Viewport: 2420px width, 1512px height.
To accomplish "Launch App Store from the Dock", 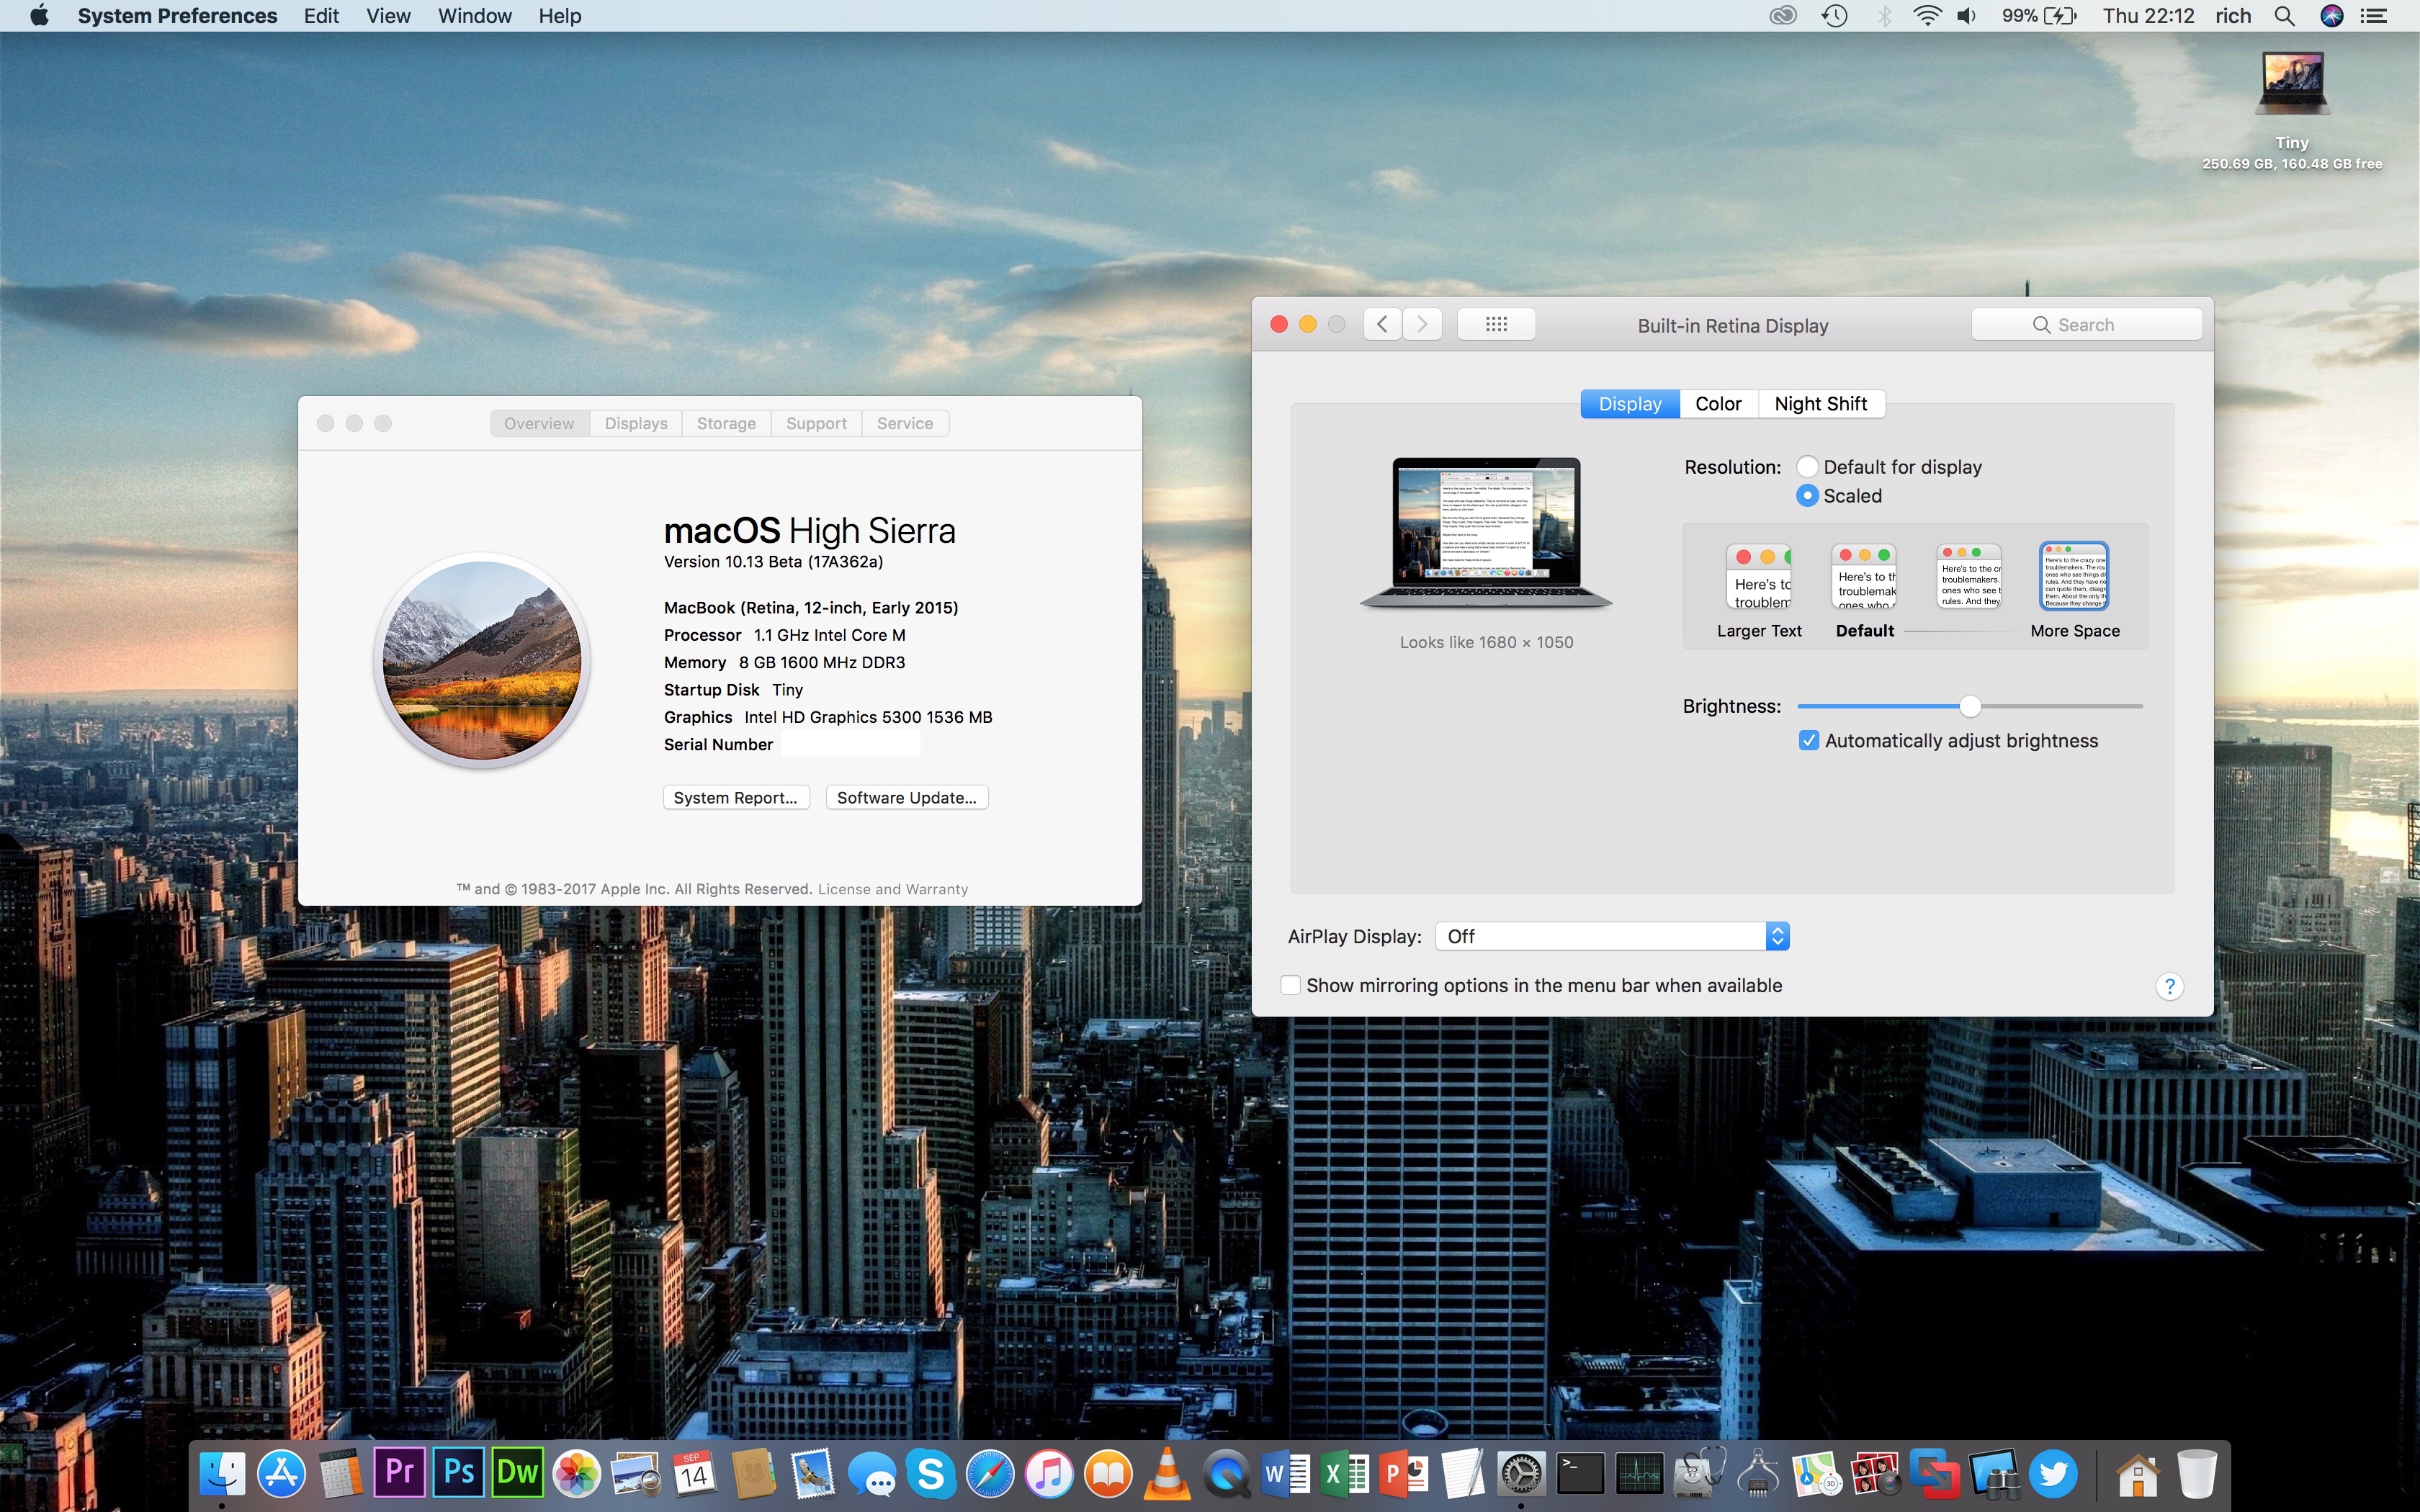I will coord(282,1473).
